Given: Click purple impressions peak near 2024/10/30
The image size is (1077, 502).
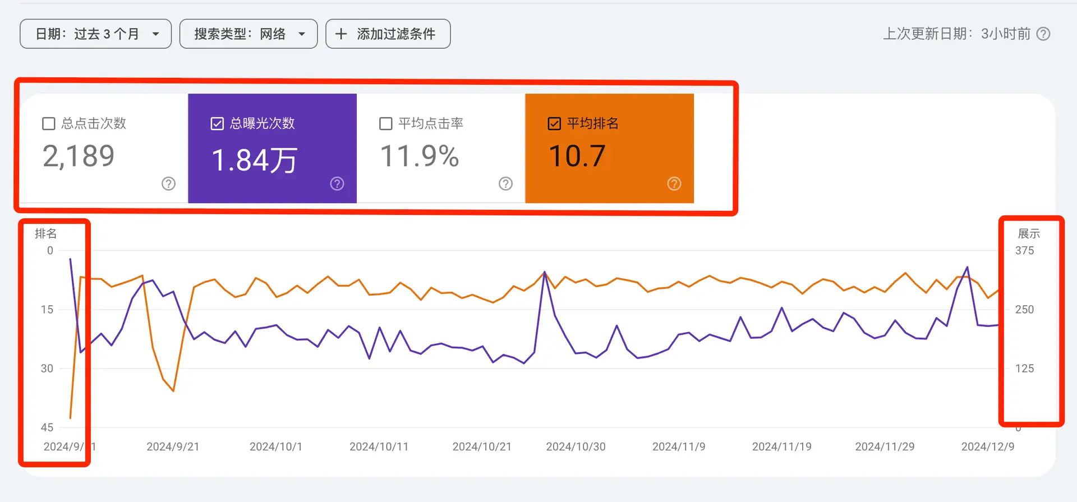Looking at the screenshot, I should pyautogui.click(x=544, y=273).
